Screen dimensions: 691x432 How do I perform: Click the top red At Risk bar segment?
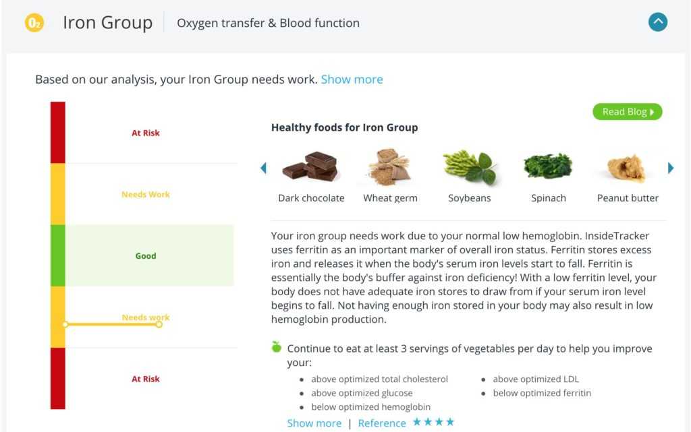pyautogui.click(x=58, y=132)
